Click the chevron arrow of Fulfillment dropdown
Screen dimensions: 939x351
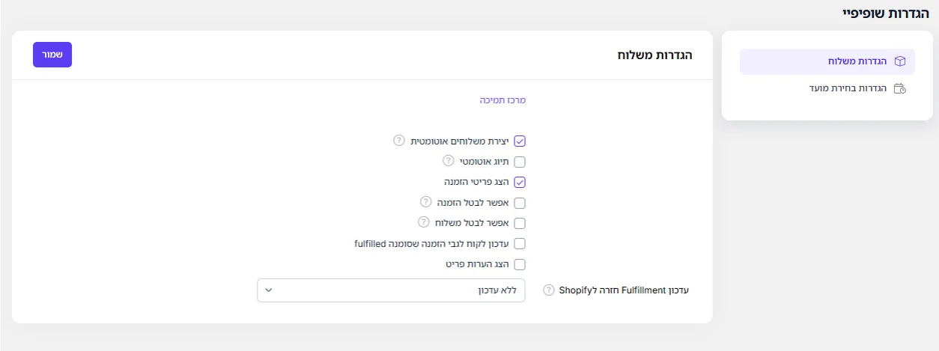coord(270,290)
